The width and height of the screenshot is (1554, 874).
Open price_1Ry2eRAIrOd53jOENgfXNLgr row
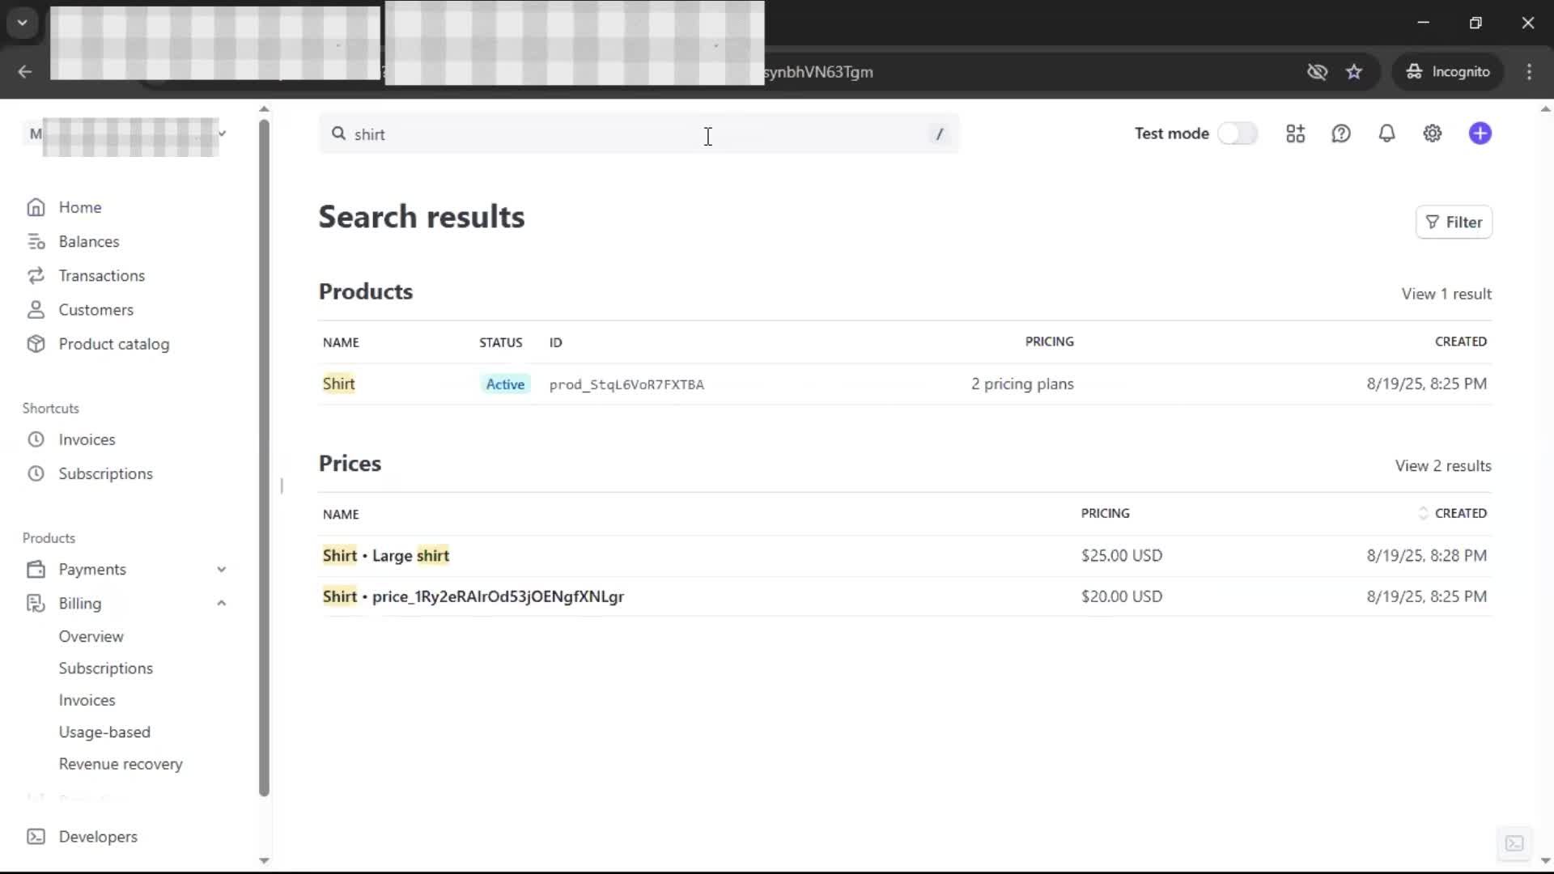click(905, 596)
